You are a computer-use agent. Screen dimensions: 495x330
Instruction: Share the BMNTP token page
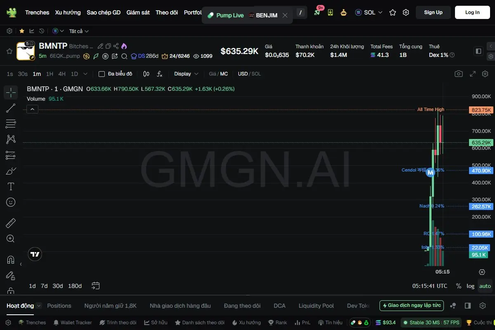coord(116,46)
